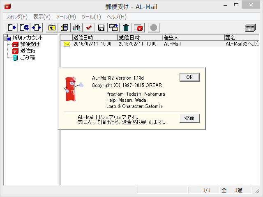
Task: Click the binoculars search icon
Action: click(x=77, y=27)
